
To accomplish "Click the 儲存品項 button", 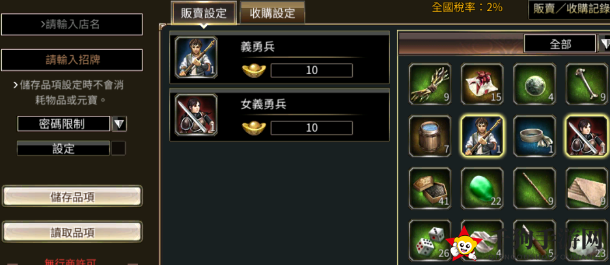I will (x=72, y=196).
